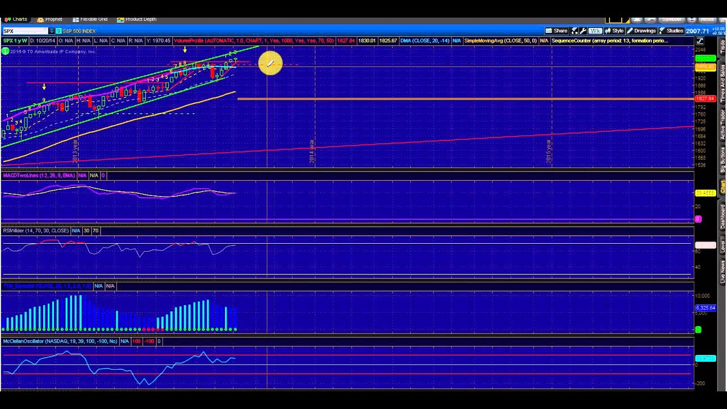This screenshot has width=727, height=409.
Task: Click the magenta 0 marker on MACD axis
Action: point(698,219)
